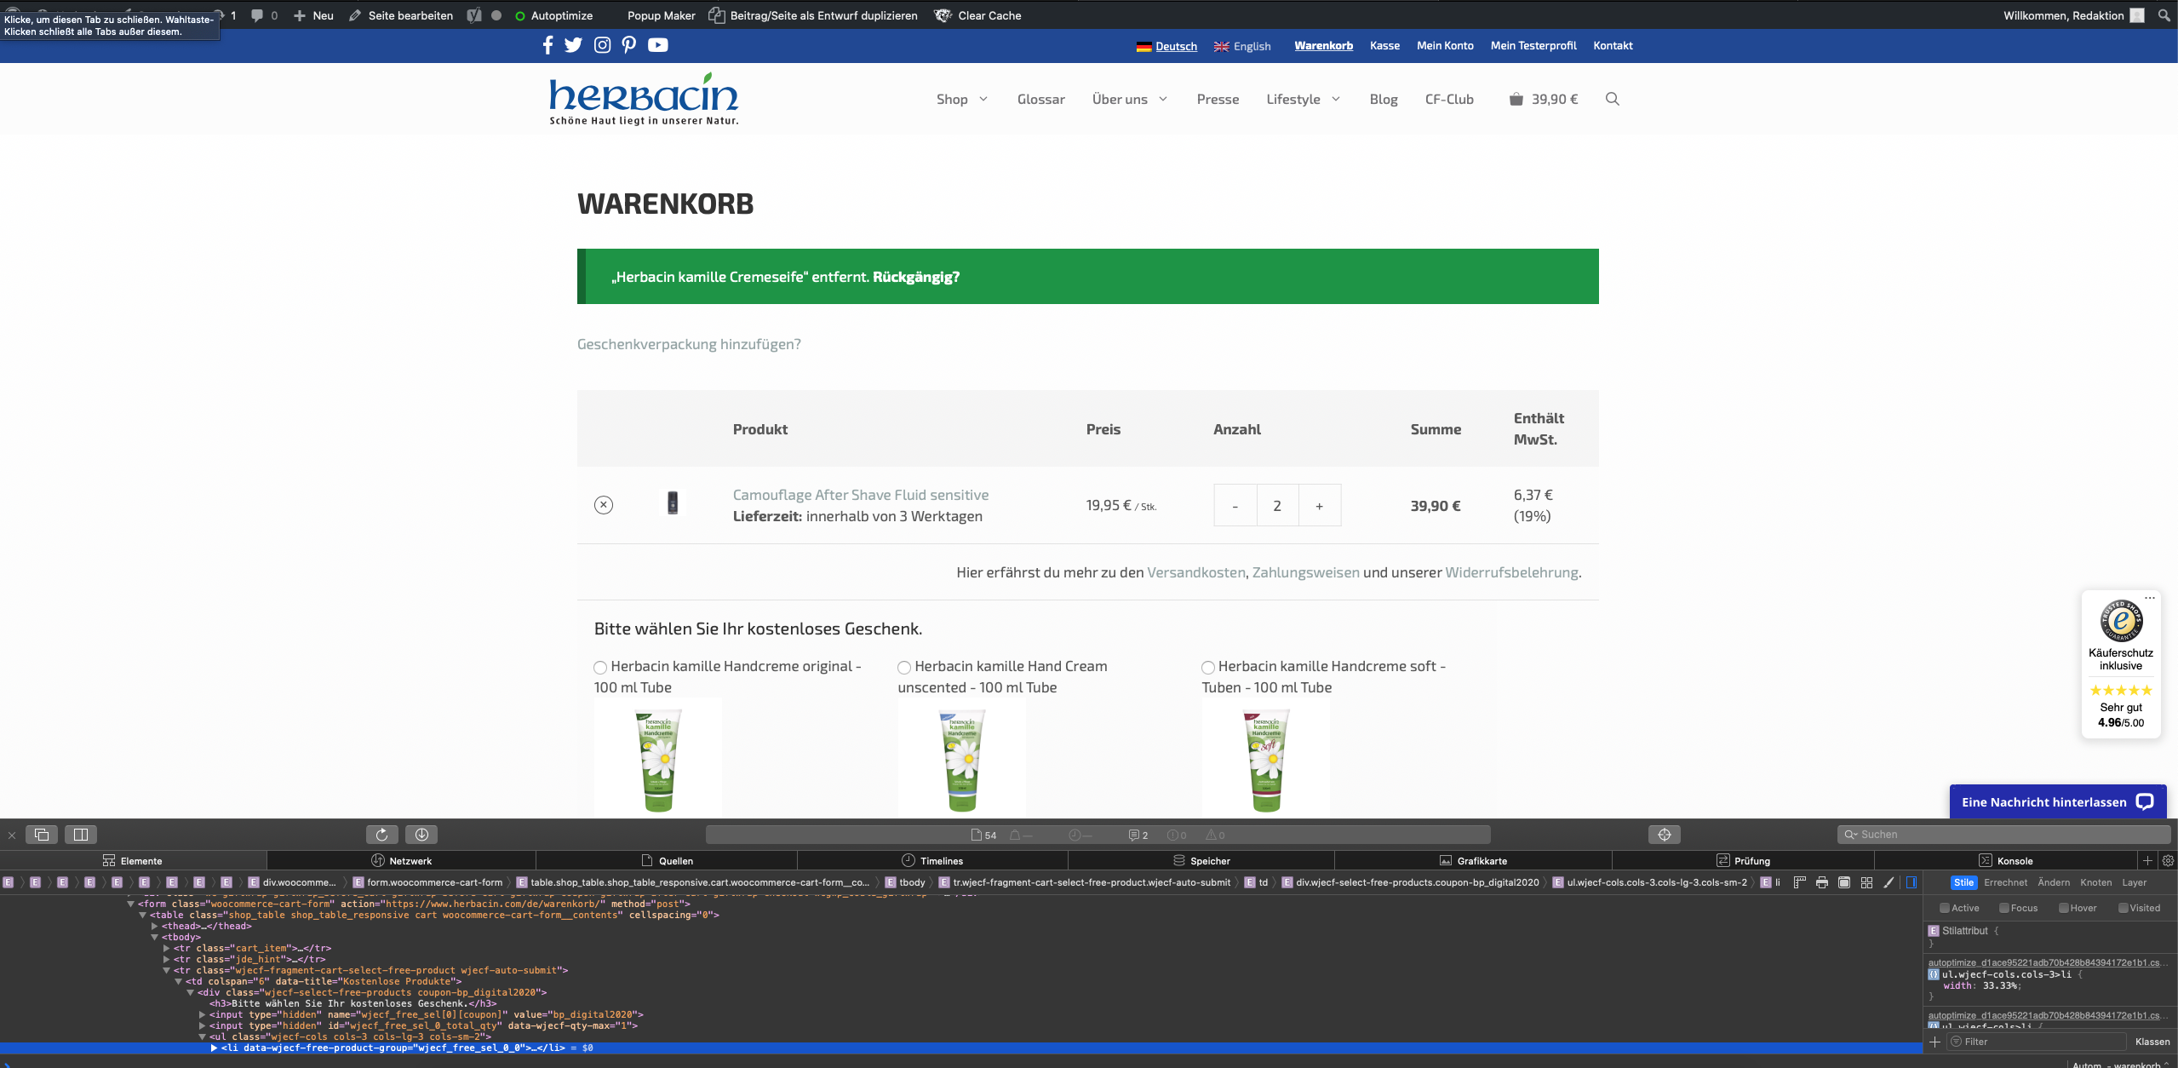
Task: Enable the Visited pseudo-class checkbox
Action: point(2124,908)
